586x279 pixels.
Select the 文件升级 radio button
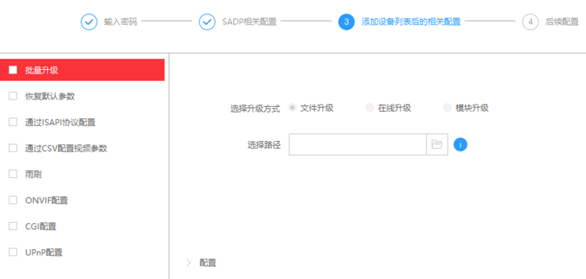point(292,108)
